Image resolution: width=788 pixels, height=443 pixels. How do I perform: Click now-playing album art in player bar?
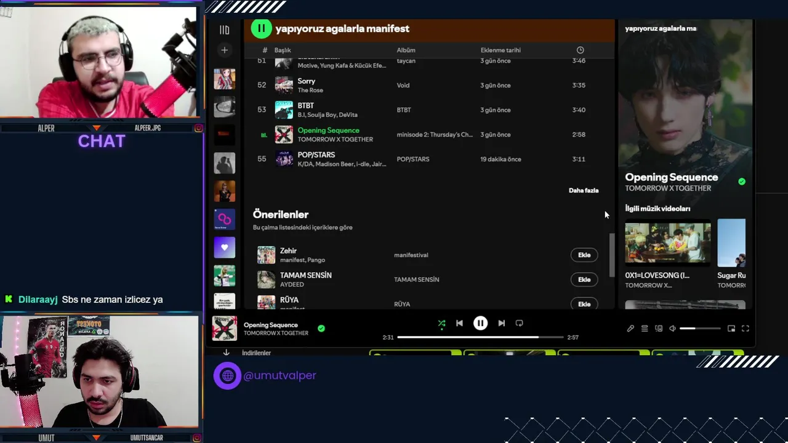[224, 328]
